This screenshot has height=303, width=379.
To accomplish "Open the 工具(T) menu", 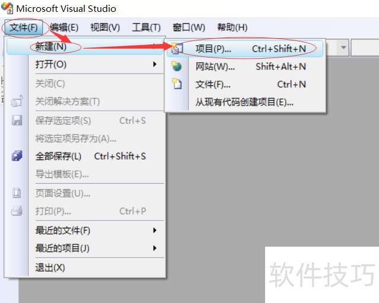I will coord(146,27).
